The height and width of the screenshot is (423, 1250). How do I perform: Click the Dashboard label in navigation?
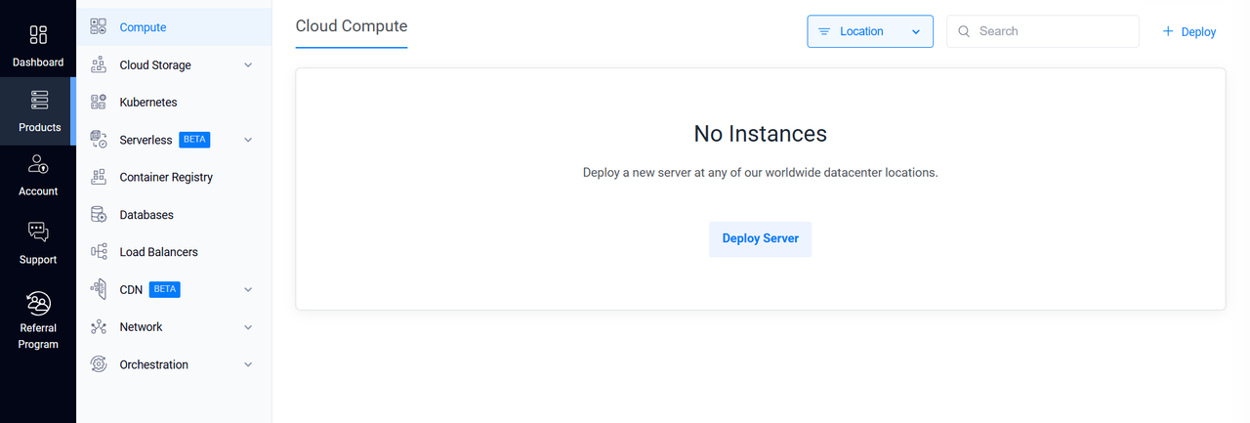[38, 63]
